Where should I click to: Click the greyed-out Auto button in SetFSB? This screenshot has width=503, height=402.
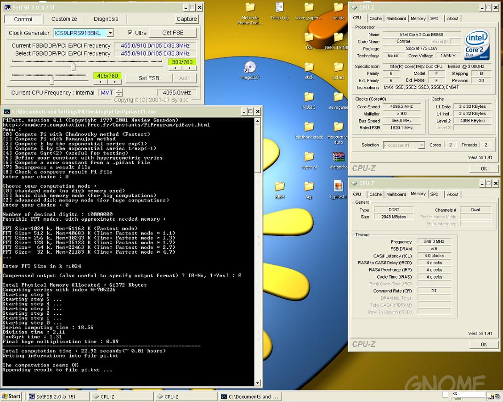coord(185,78)
